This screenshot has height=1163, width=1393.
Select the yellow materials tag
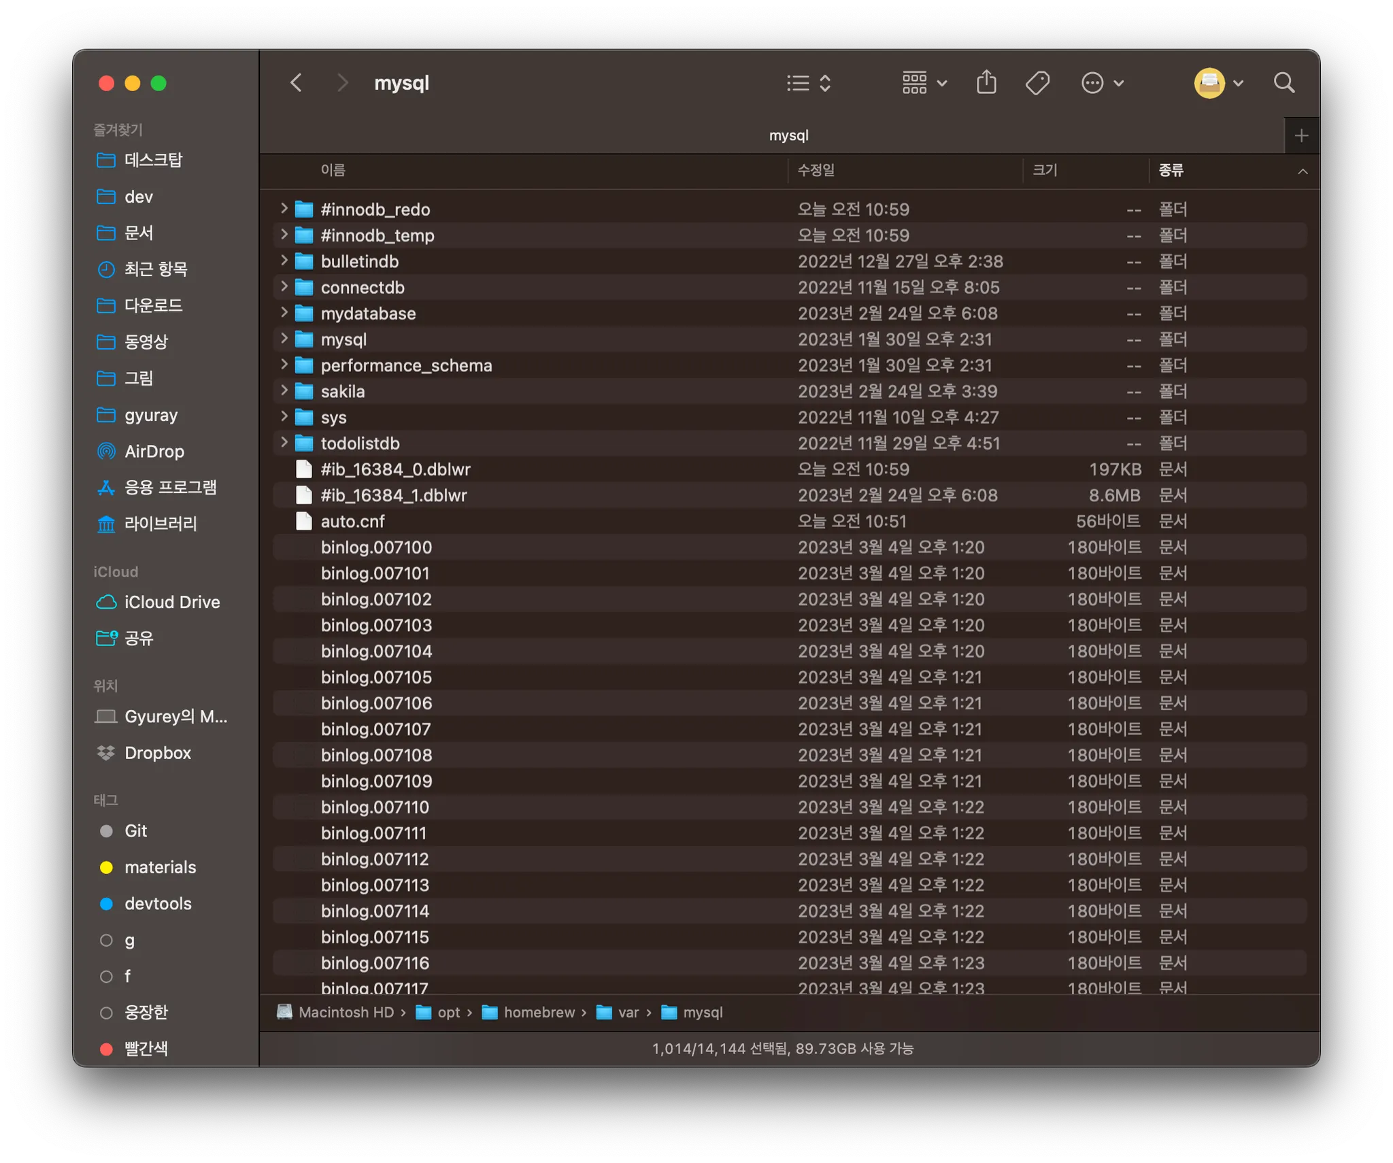pyautogui.click(x=160, y=868)
